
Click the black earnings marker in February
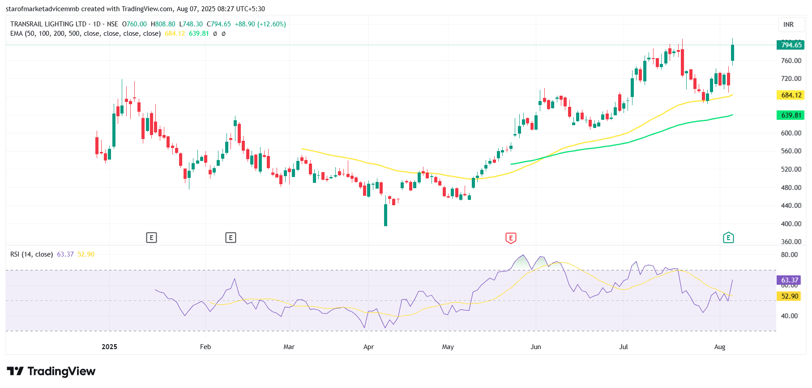point(231,237)
